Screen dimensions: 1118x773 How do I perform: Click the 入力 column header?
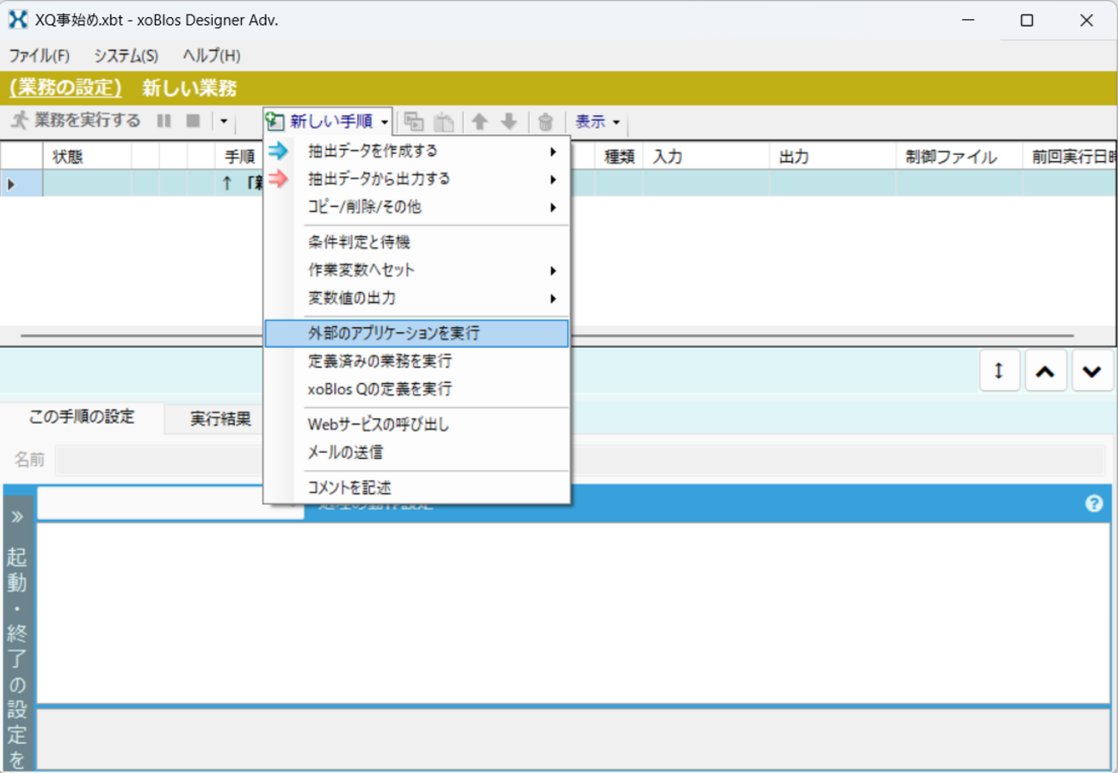[x=706, y=157]
